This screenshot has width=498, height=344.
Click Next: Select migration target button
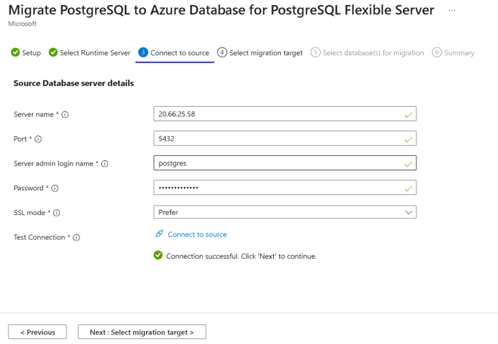tap(142, 332)
